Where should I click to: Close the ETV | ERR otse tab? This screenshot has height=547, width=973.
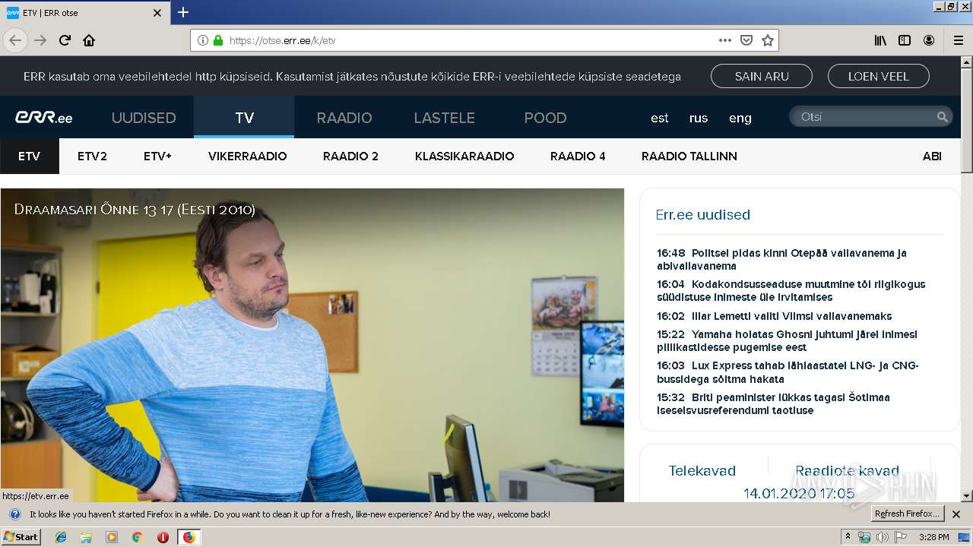tap(157, 13)
